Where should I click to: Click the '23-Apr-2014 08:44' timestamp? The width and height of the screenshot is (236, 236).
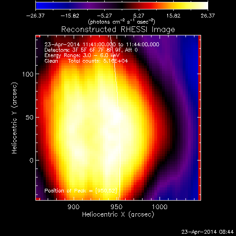point(208,232)
